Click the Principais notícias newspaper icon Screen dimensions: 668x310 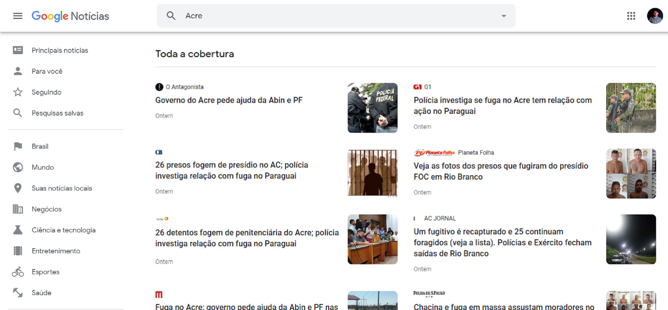click(x=18, y=50)
